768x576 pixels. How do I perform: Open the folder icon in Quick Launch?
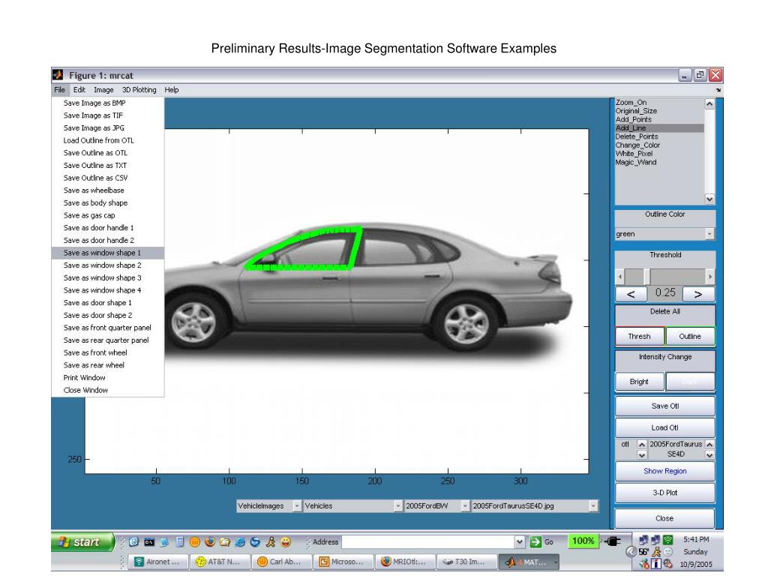(225, 541)
